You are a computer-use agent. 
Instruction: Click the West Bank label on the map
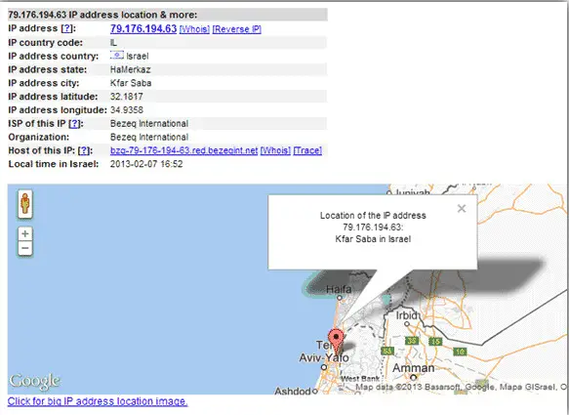pos(359,379)
